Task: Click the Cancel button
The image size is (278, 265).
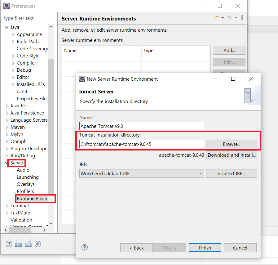Action: 240,248
